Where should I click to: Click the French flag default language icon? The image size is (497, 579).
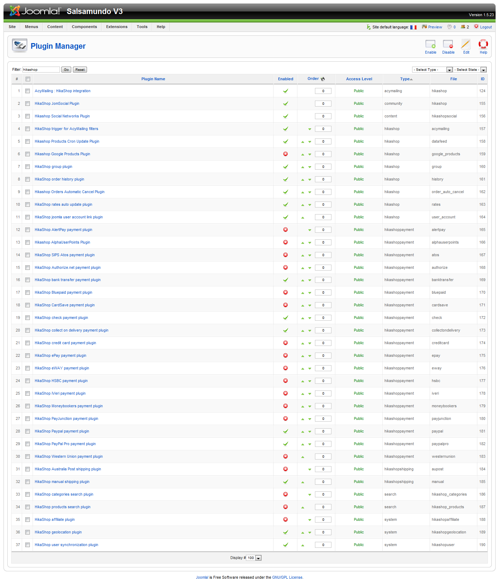click(414, 27)
